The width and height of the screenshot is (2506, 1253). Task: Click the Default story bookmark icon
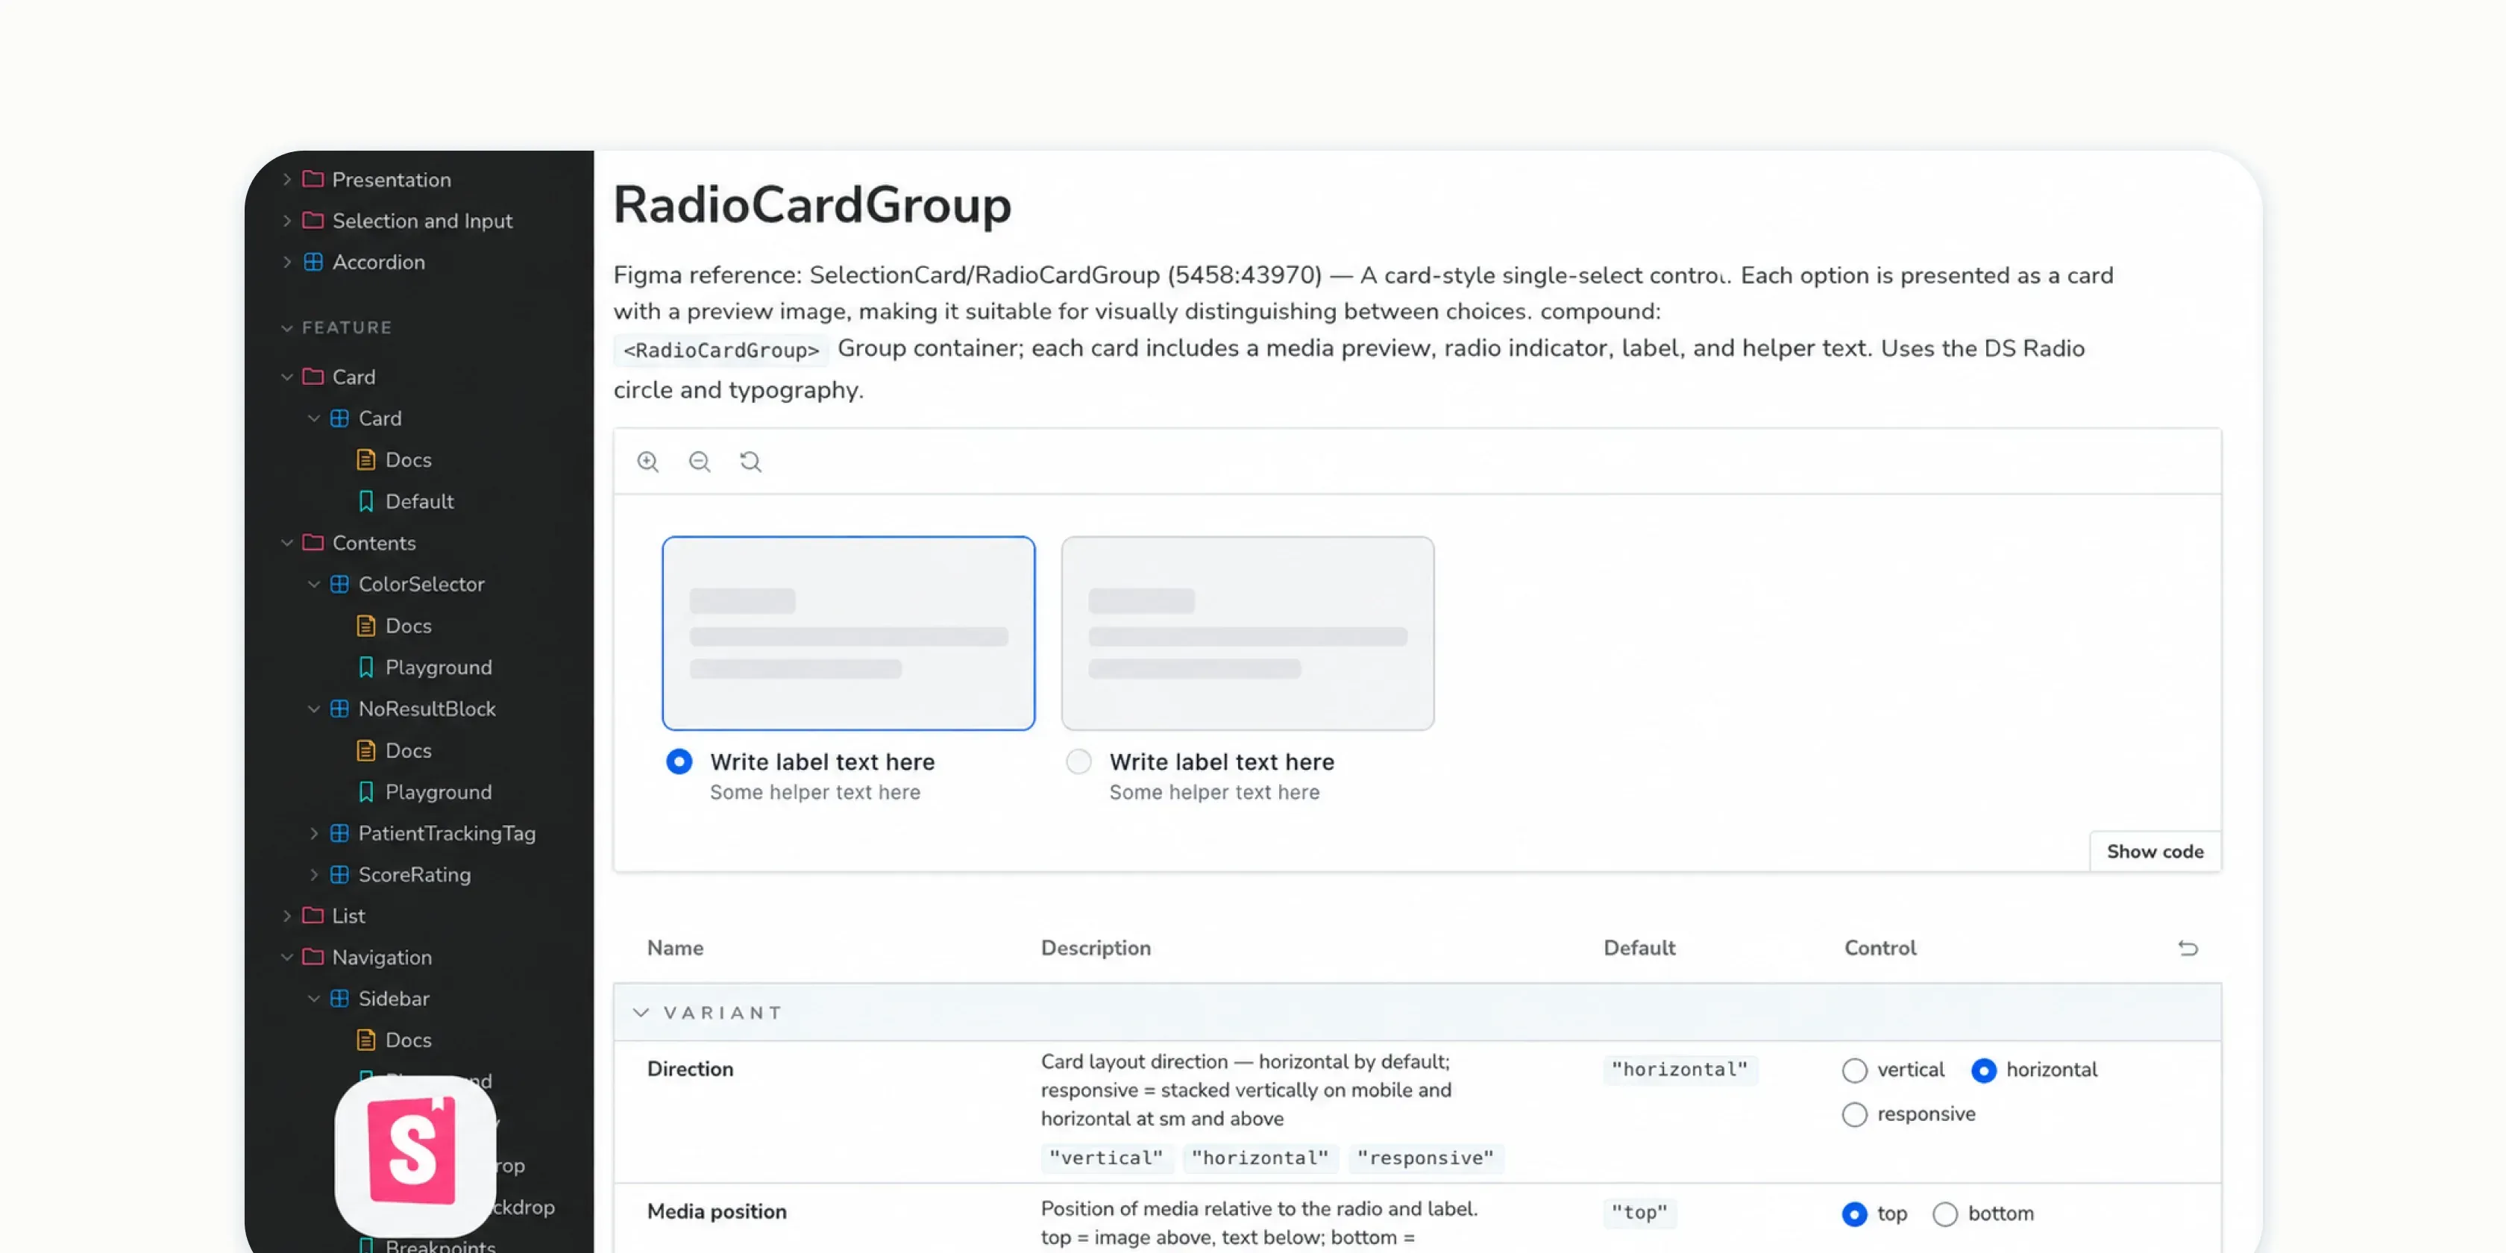tap(365, 501)
